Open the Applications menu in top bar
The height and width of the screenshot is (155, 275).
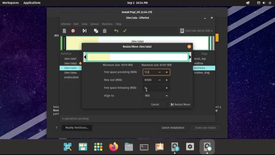click(32, 3)
